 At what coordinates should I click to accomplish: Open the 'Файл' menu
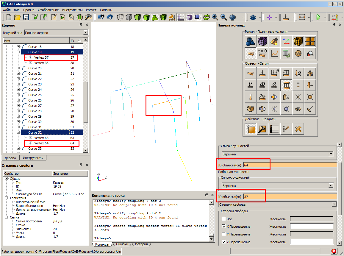click(7, 10)
